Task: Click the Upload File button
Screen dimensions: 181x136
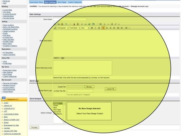Action: tap(110, 89)
